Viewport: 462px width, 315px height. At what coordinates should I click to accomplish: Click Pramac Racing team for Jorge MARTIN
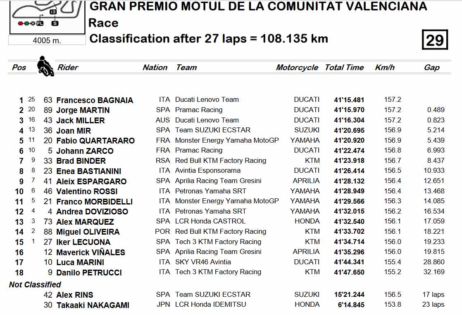tap(199, 110)
